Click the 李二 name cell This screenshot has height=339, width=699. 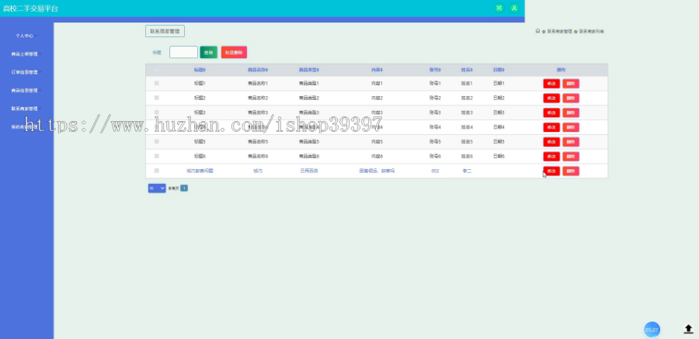point(468,171)
